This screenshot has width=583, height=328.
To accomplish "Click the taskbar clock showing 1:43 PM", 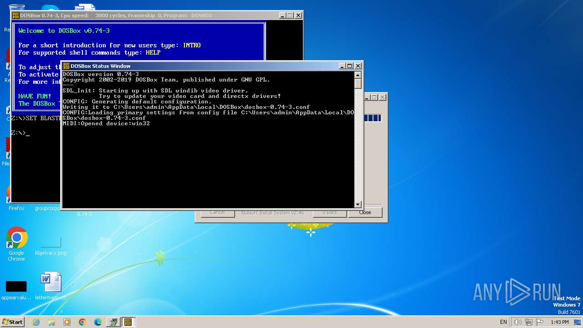I will click(559, 322).
